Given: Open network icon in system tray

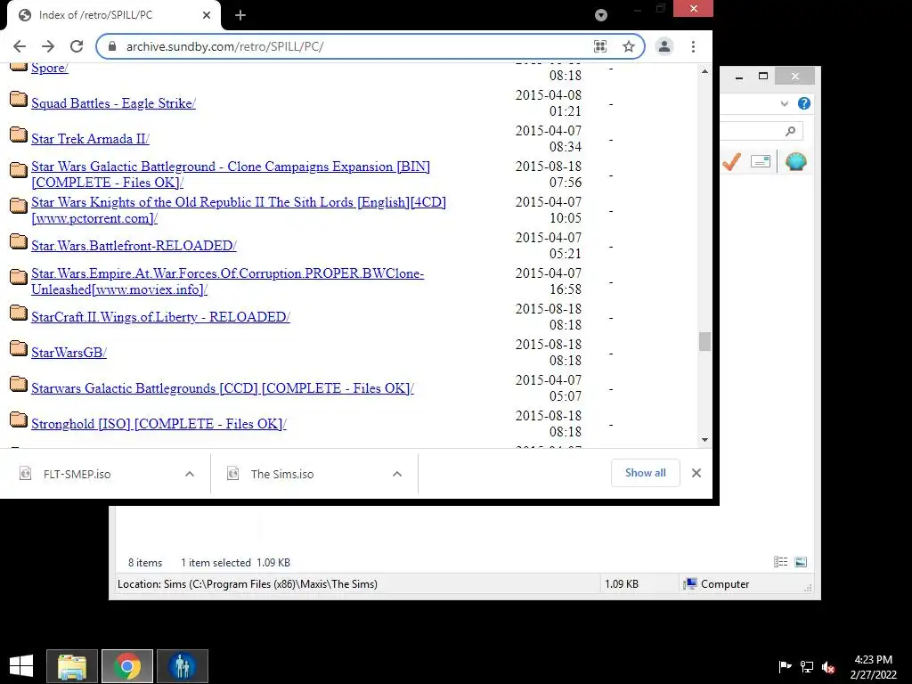Looking at the screenshot, I should [x=807, y=666].
